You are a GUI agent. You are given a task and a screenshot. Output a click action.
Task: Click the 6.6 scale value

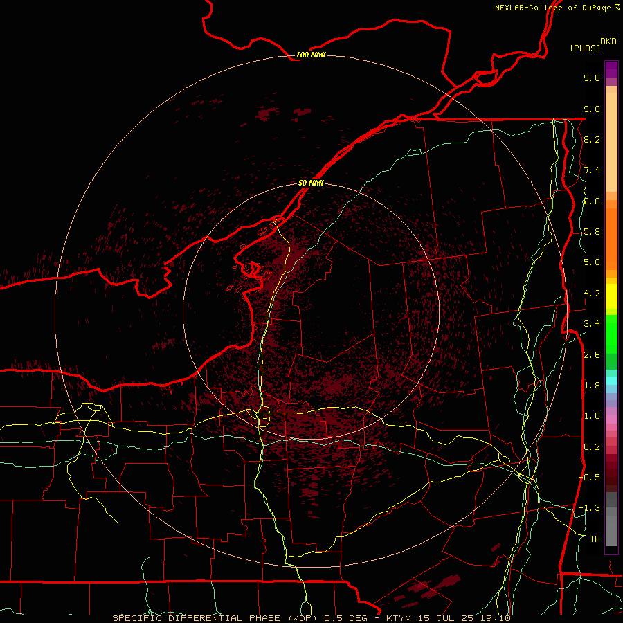click(x=592, y=201)
